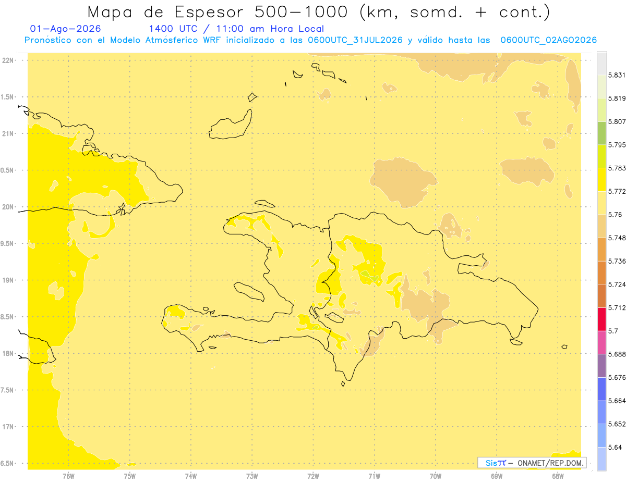Viewport: 626px width, 483px height.
Task: Click the green legend swatch between 5.795 and 5.807
Action: pyautogui.click(x=602, y=133)
